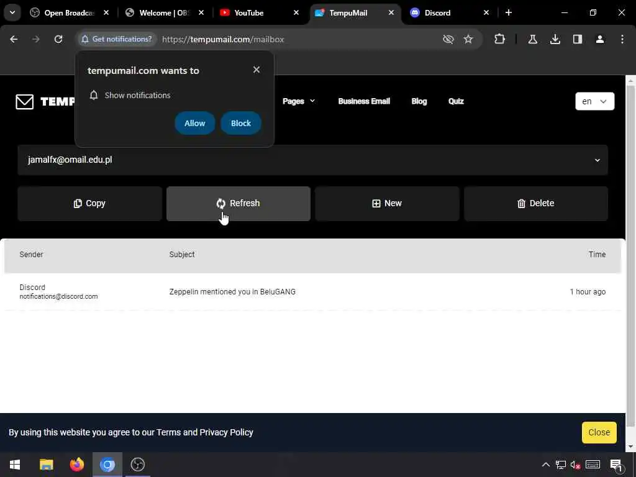Click notifications@discord.com sender address

58,296
